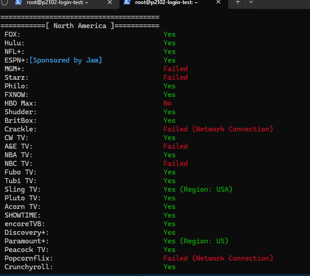Click the 'Fubo TV:' row label
Image resolution: width=310 pixels, height=276 pixels.
coord(20,172)
